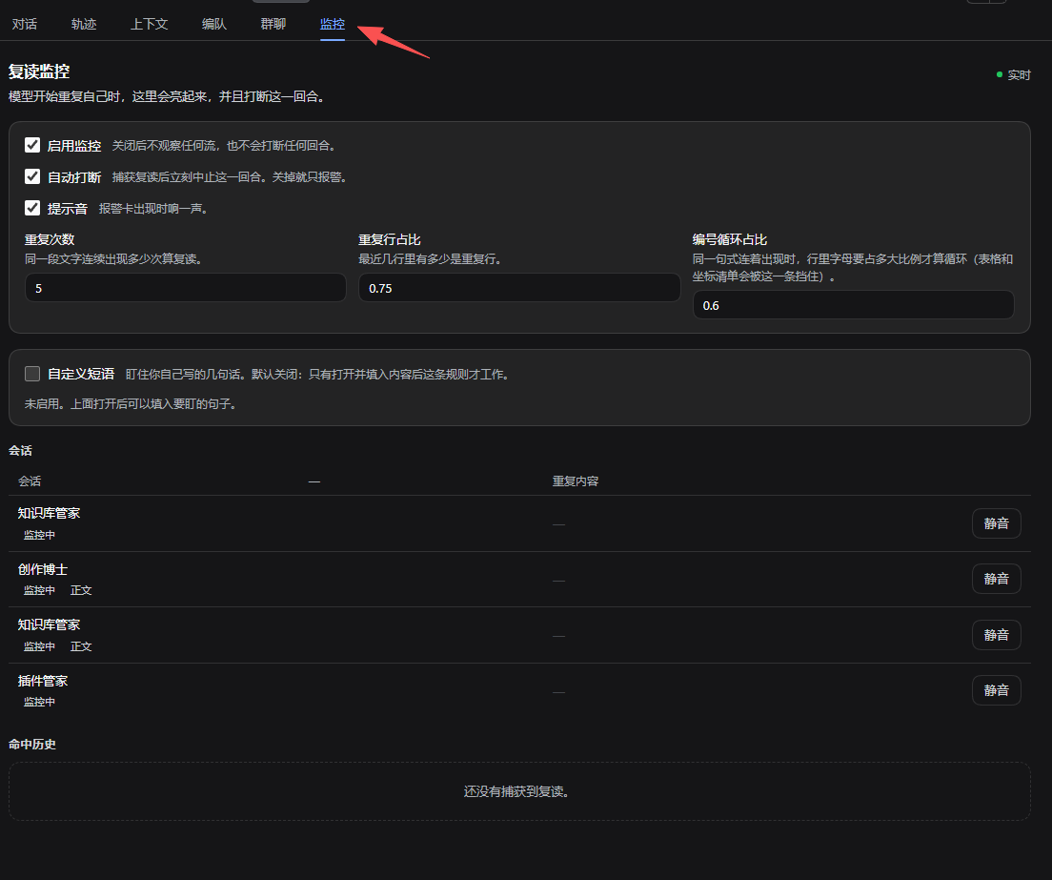Open the 轨迹 tab
Screen dimensions: 1052x880
pos(84,24)
